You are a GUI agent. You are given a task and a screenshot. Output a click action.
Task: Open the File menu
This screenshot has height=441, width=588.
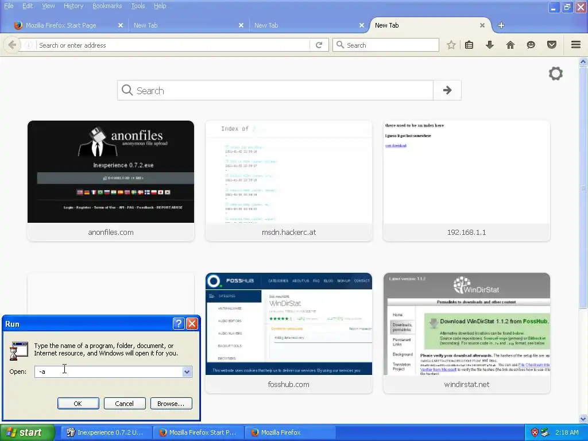(9, 6)
